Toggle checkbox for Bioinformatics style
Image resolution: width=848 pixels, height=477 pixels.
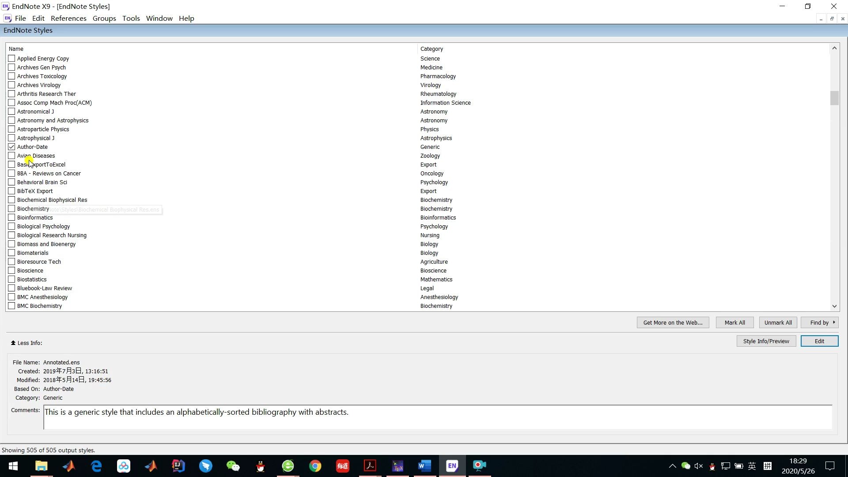(x=11, y=217)
